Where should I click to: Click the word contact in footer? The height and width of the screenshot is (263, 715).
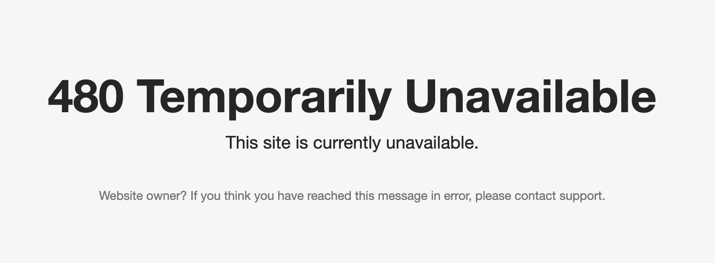(x=535, y=196)
